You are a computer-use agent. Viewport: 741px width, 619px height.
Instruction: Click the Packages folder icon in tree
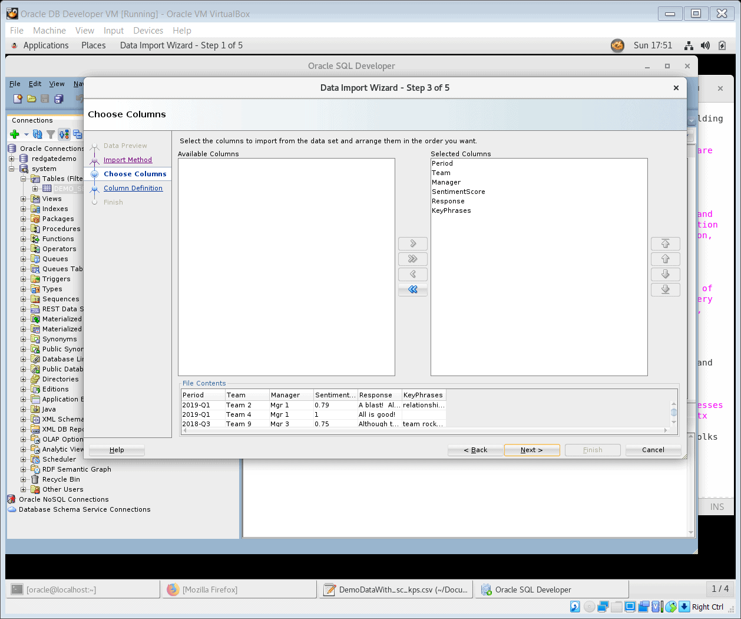tap(35, 219)
